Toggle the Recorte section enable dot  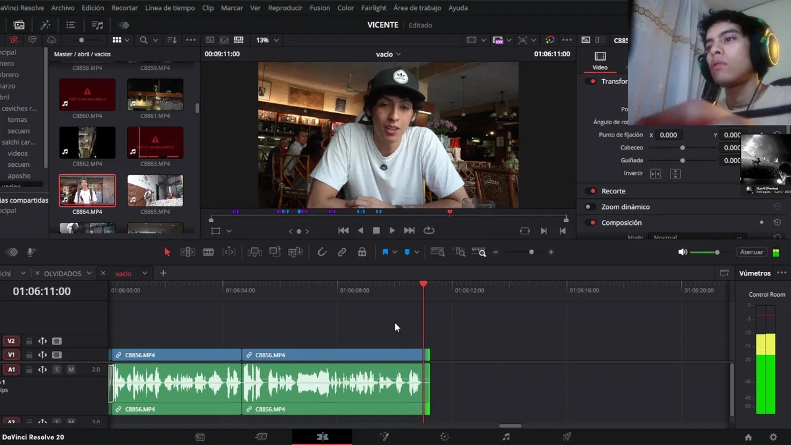[x=593, y=191]
